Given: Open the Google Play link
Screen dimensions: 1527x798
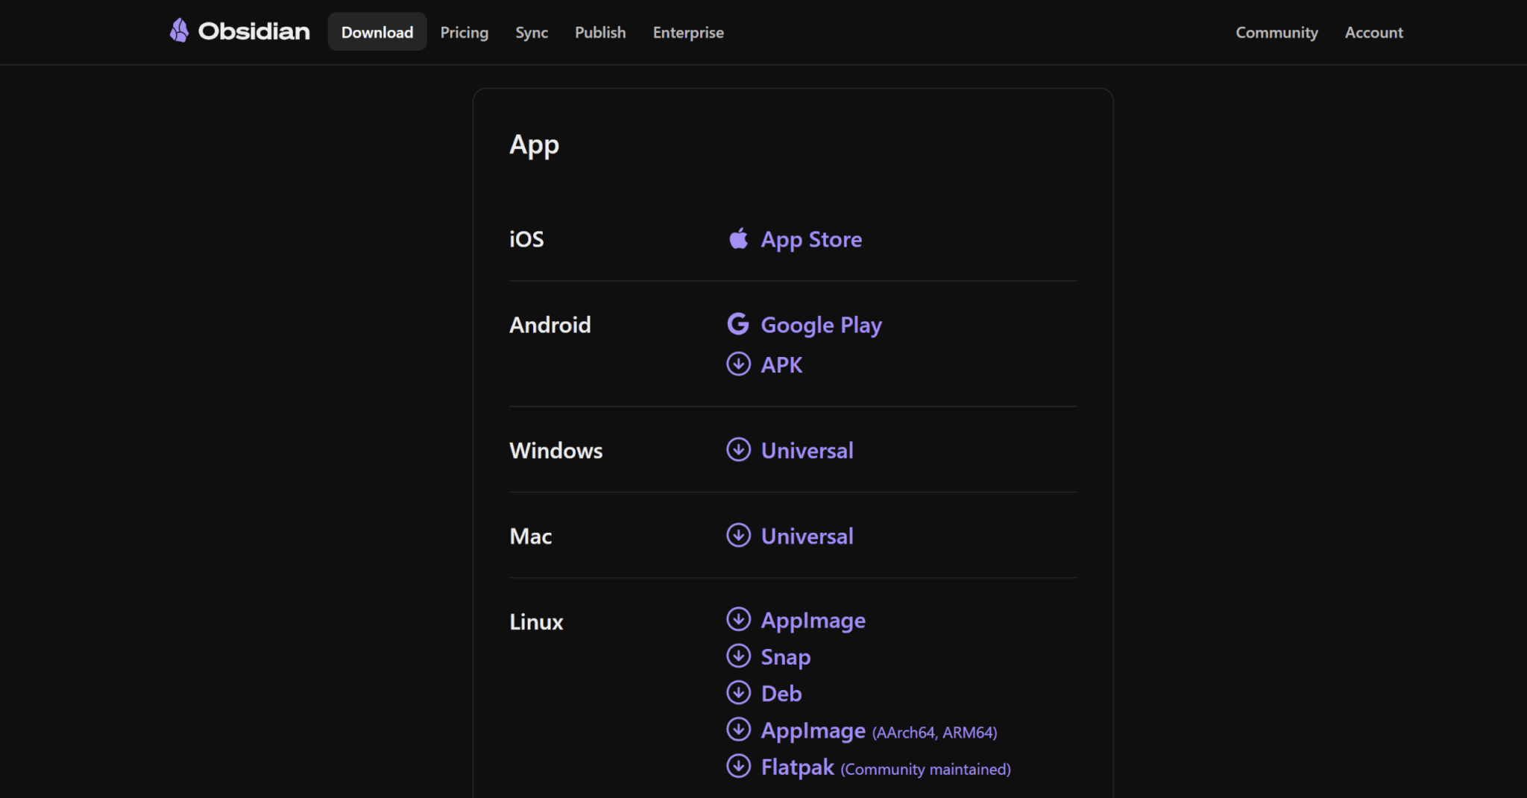Looking at the screenshot, I should pos(821,325).
